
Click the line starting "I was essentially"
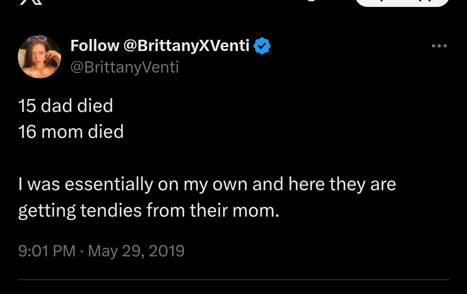pos(207,185)
